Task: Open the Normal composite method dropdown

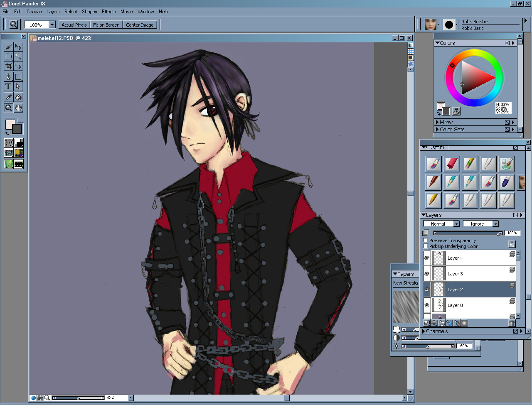Action: tap(441, 224)
